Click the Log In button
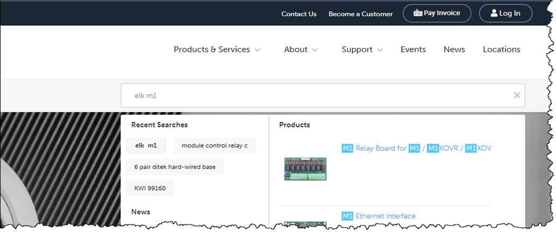 [x=506, y=13]
